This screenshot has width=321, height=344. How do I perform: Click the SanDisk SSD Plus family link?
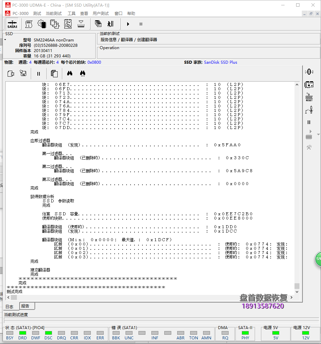(x=220, y=62)
